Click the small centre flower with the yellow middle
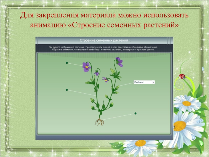 106,80
